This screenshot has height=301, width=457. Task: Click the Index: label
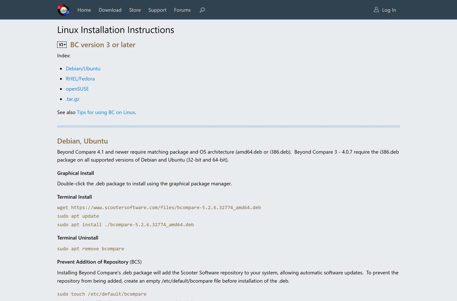(64, 55)
